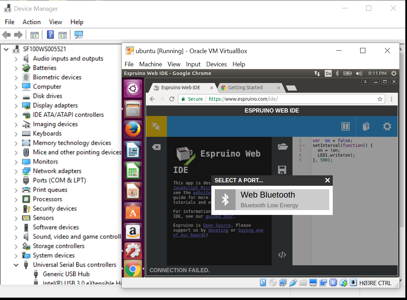
Task: Open LibreOffice Writer from the dock
Action: tap(133, 150)
